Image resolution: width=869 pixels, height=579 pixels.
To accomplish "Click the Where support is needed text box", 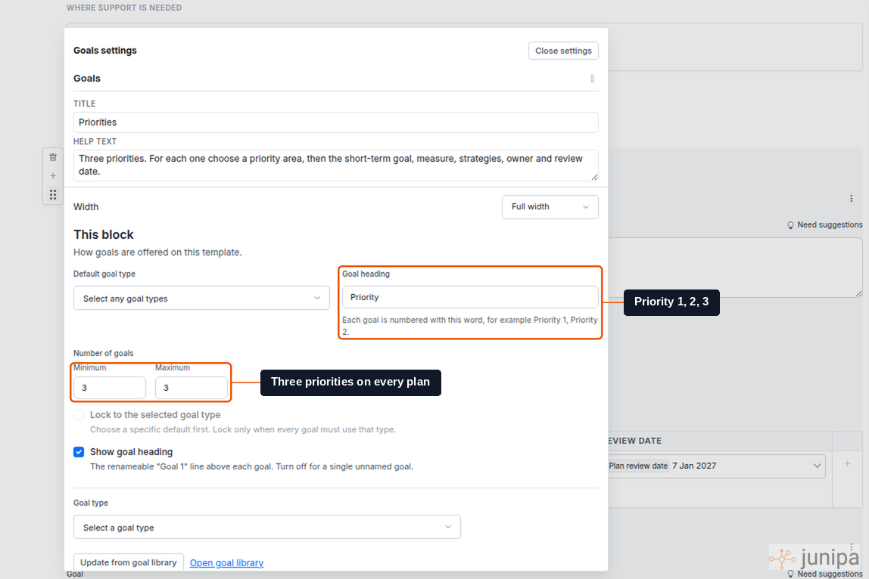I will pos(735,47).
